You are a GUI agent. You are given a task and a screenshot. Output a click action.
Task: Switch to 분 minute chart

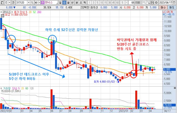77,2
